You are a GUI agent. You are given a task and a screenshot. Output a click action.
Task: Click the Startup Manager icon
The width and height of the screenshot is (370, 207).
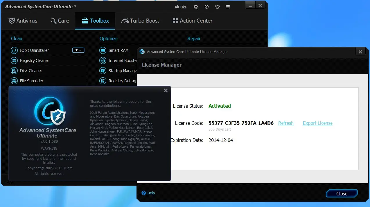103,71
